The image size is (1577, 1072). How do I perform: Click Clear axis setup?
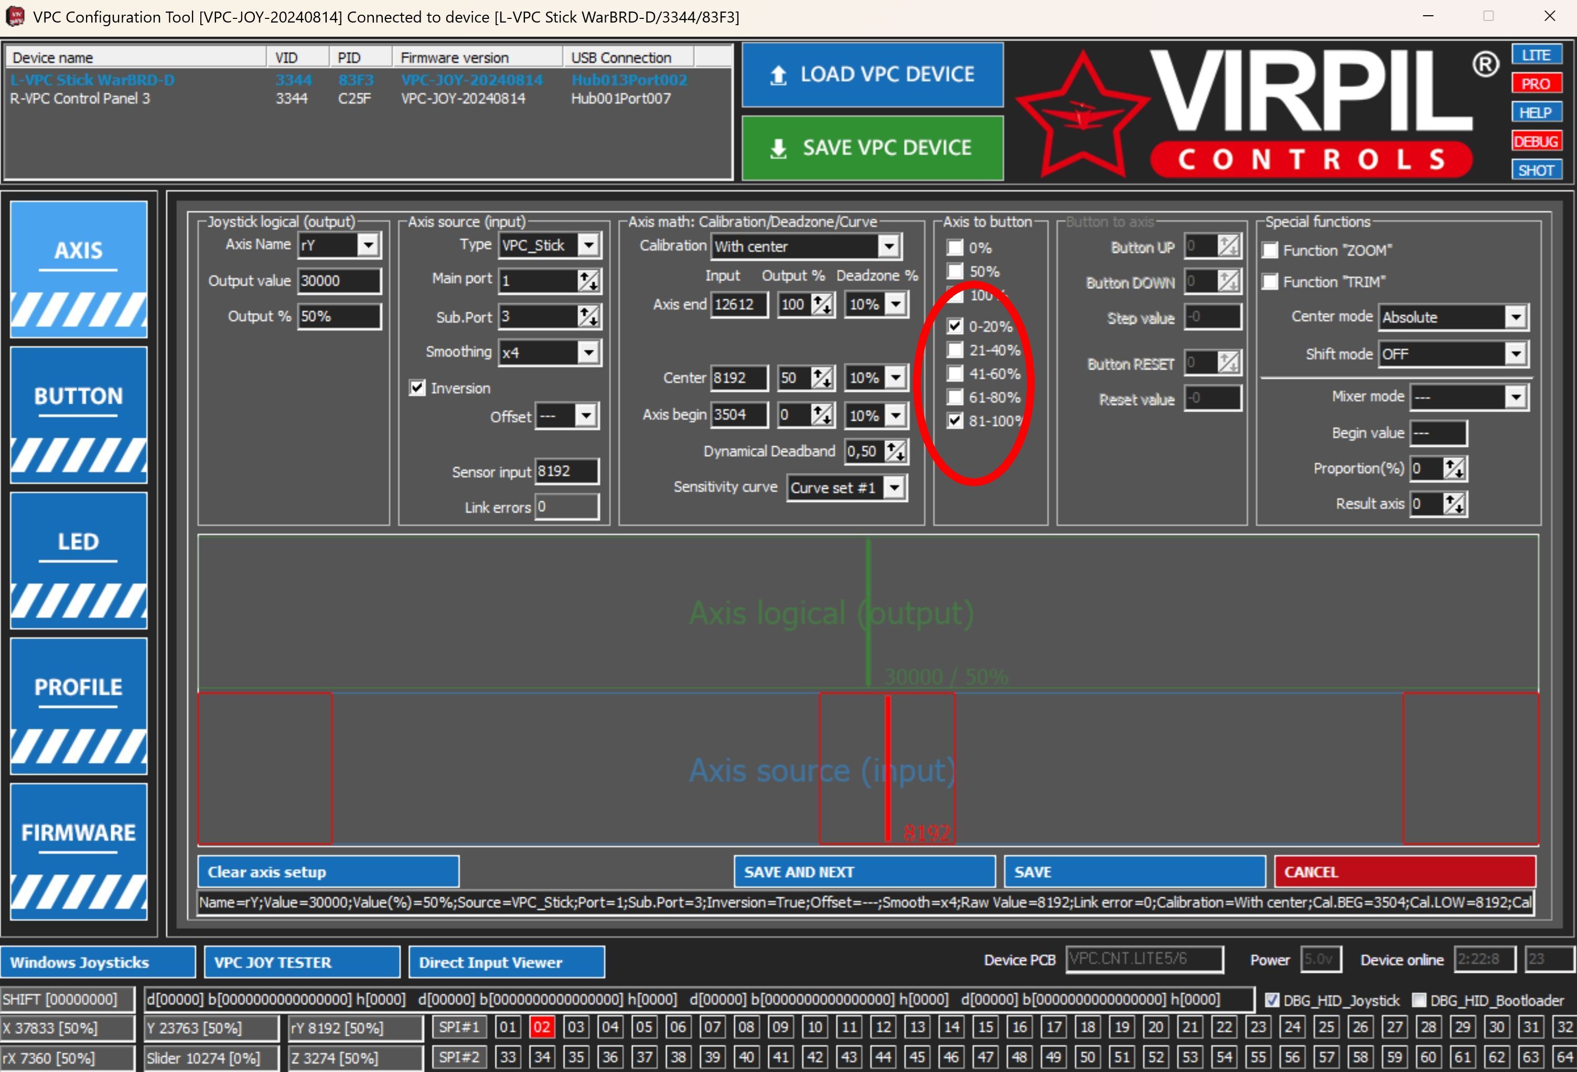328,872
